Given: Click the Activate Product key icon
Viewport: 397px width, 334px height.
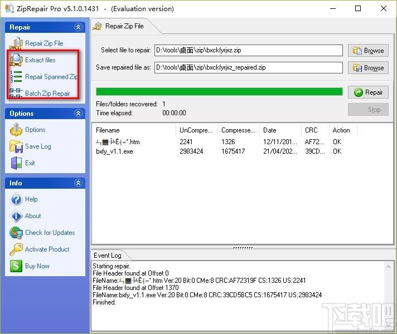Looking at the screenshot, I should click(16, 249).
